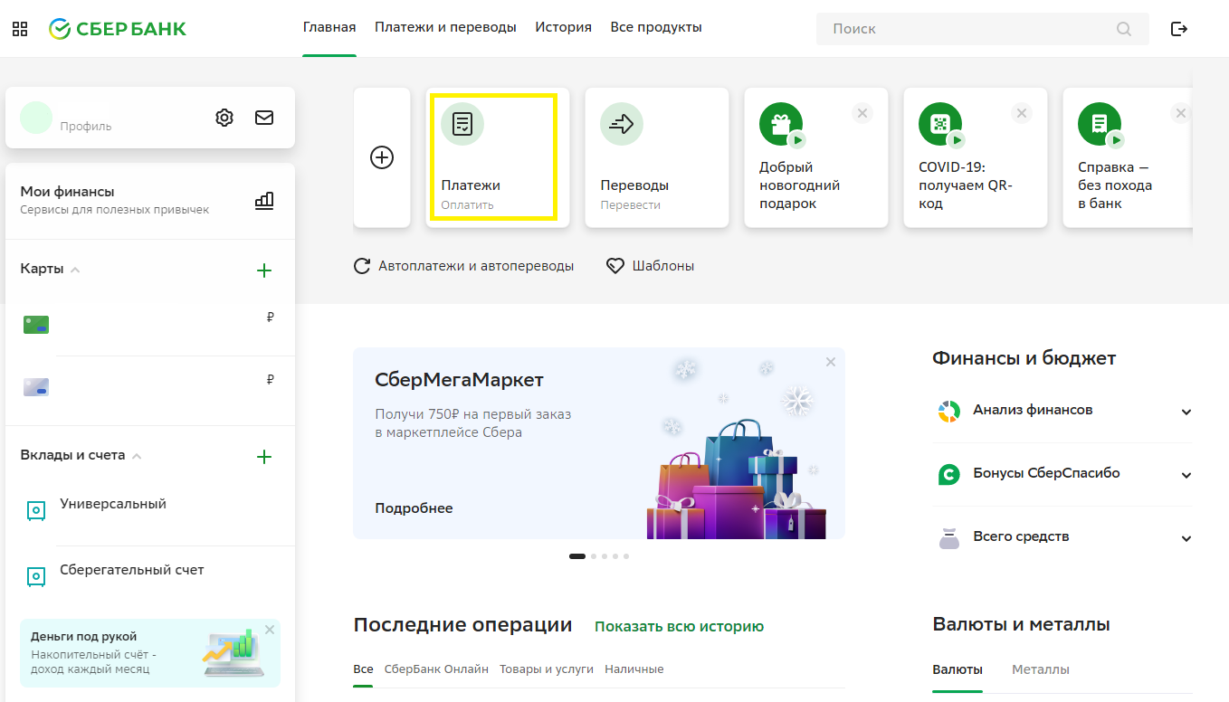The height and width of the screenshot is (702, 1229).
Task: Close the СберМегаМаркет banner
Action: [831, 362]
